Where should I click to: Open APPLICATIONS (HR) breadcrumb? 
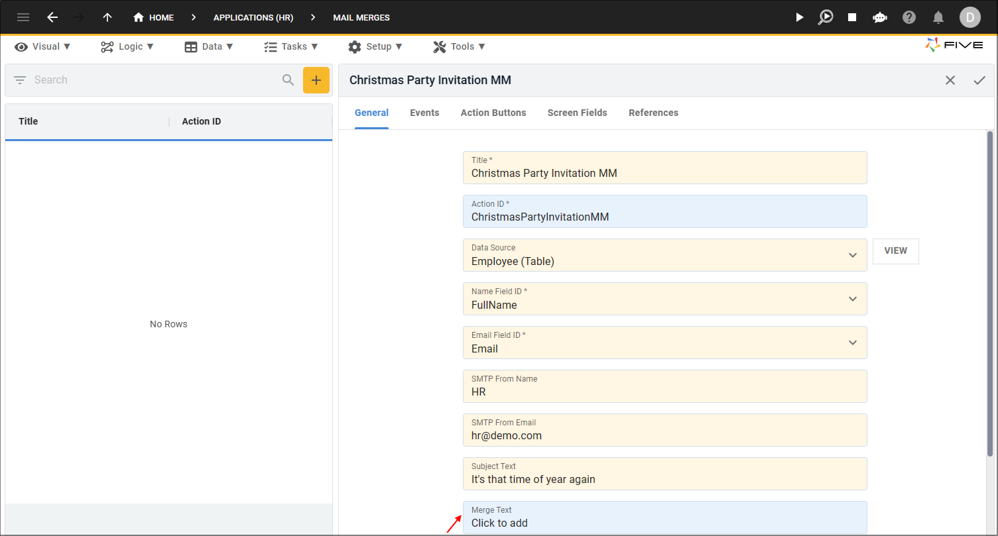(253, 17)
